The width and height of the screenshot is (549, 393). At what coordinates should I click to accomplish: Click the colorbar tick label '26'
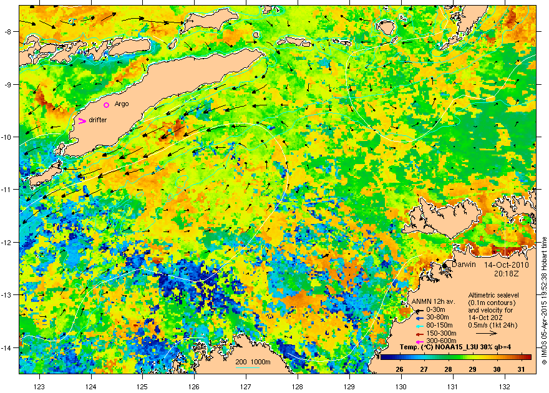pos(399,369)
